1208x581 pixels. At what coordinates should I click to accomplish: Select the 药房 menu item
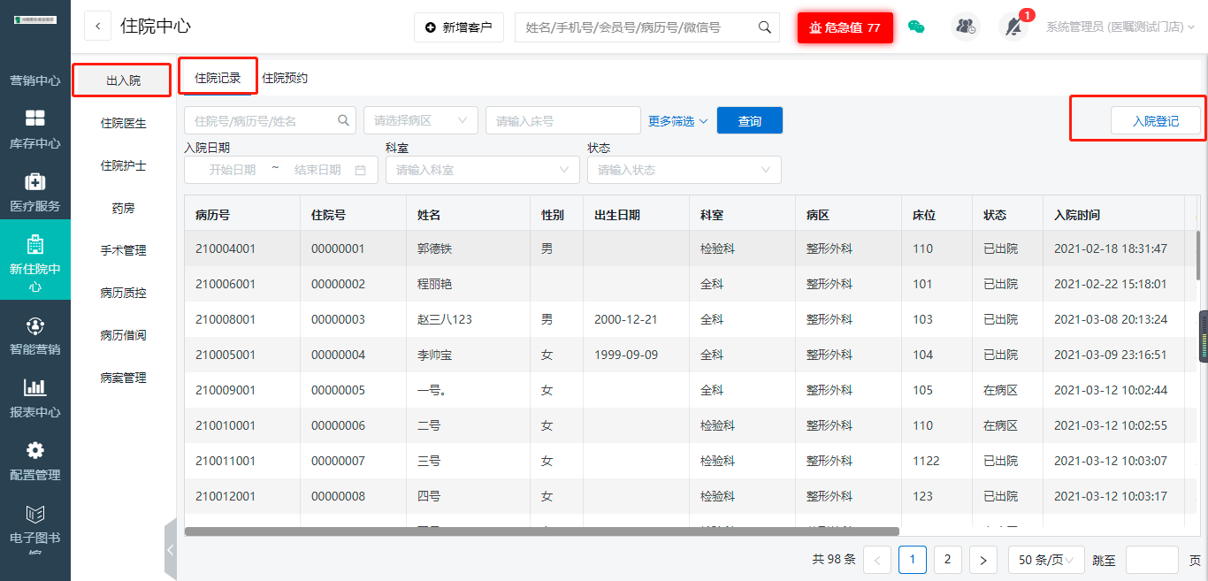pyautogui.click(x=123, y=208)
